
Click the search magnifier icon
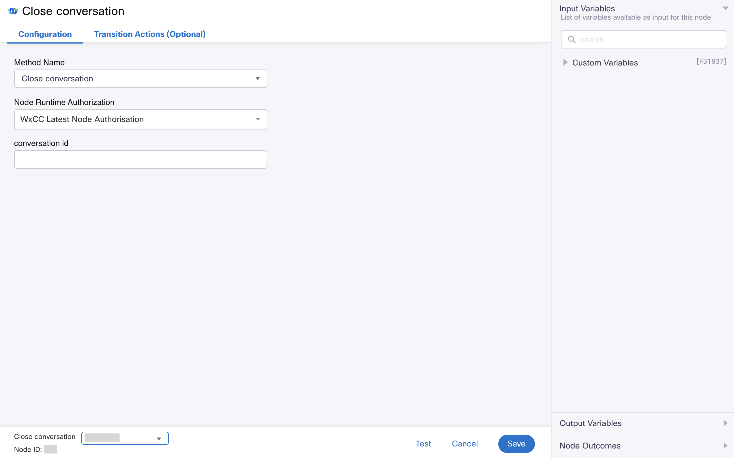(572, 39)
